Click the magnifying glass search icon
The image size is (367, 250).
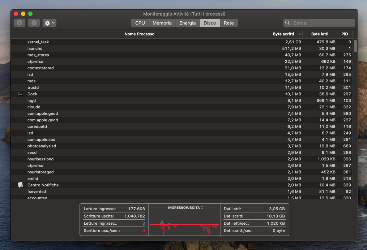coord(287,23)
